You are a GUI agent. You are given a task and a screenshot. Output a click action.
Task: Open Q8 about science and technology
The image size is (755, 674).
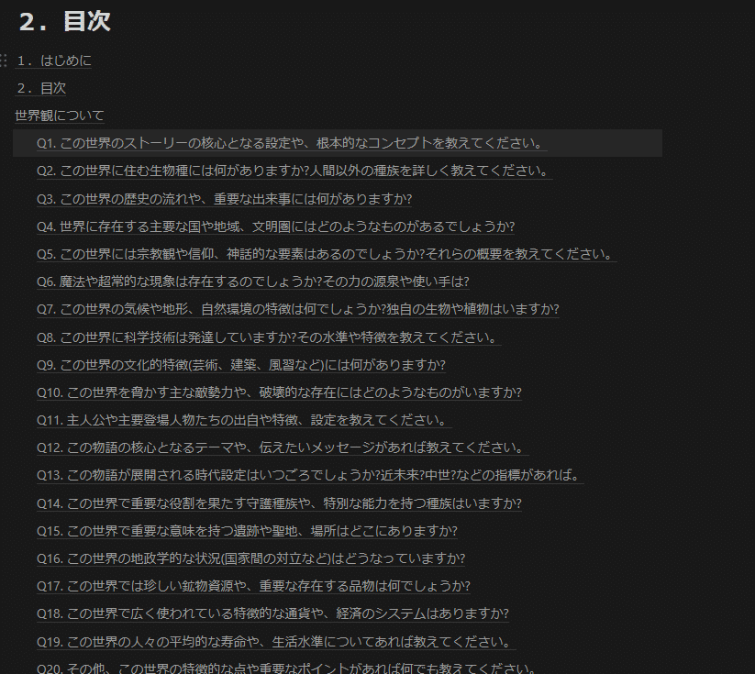(x=269, y=337)
